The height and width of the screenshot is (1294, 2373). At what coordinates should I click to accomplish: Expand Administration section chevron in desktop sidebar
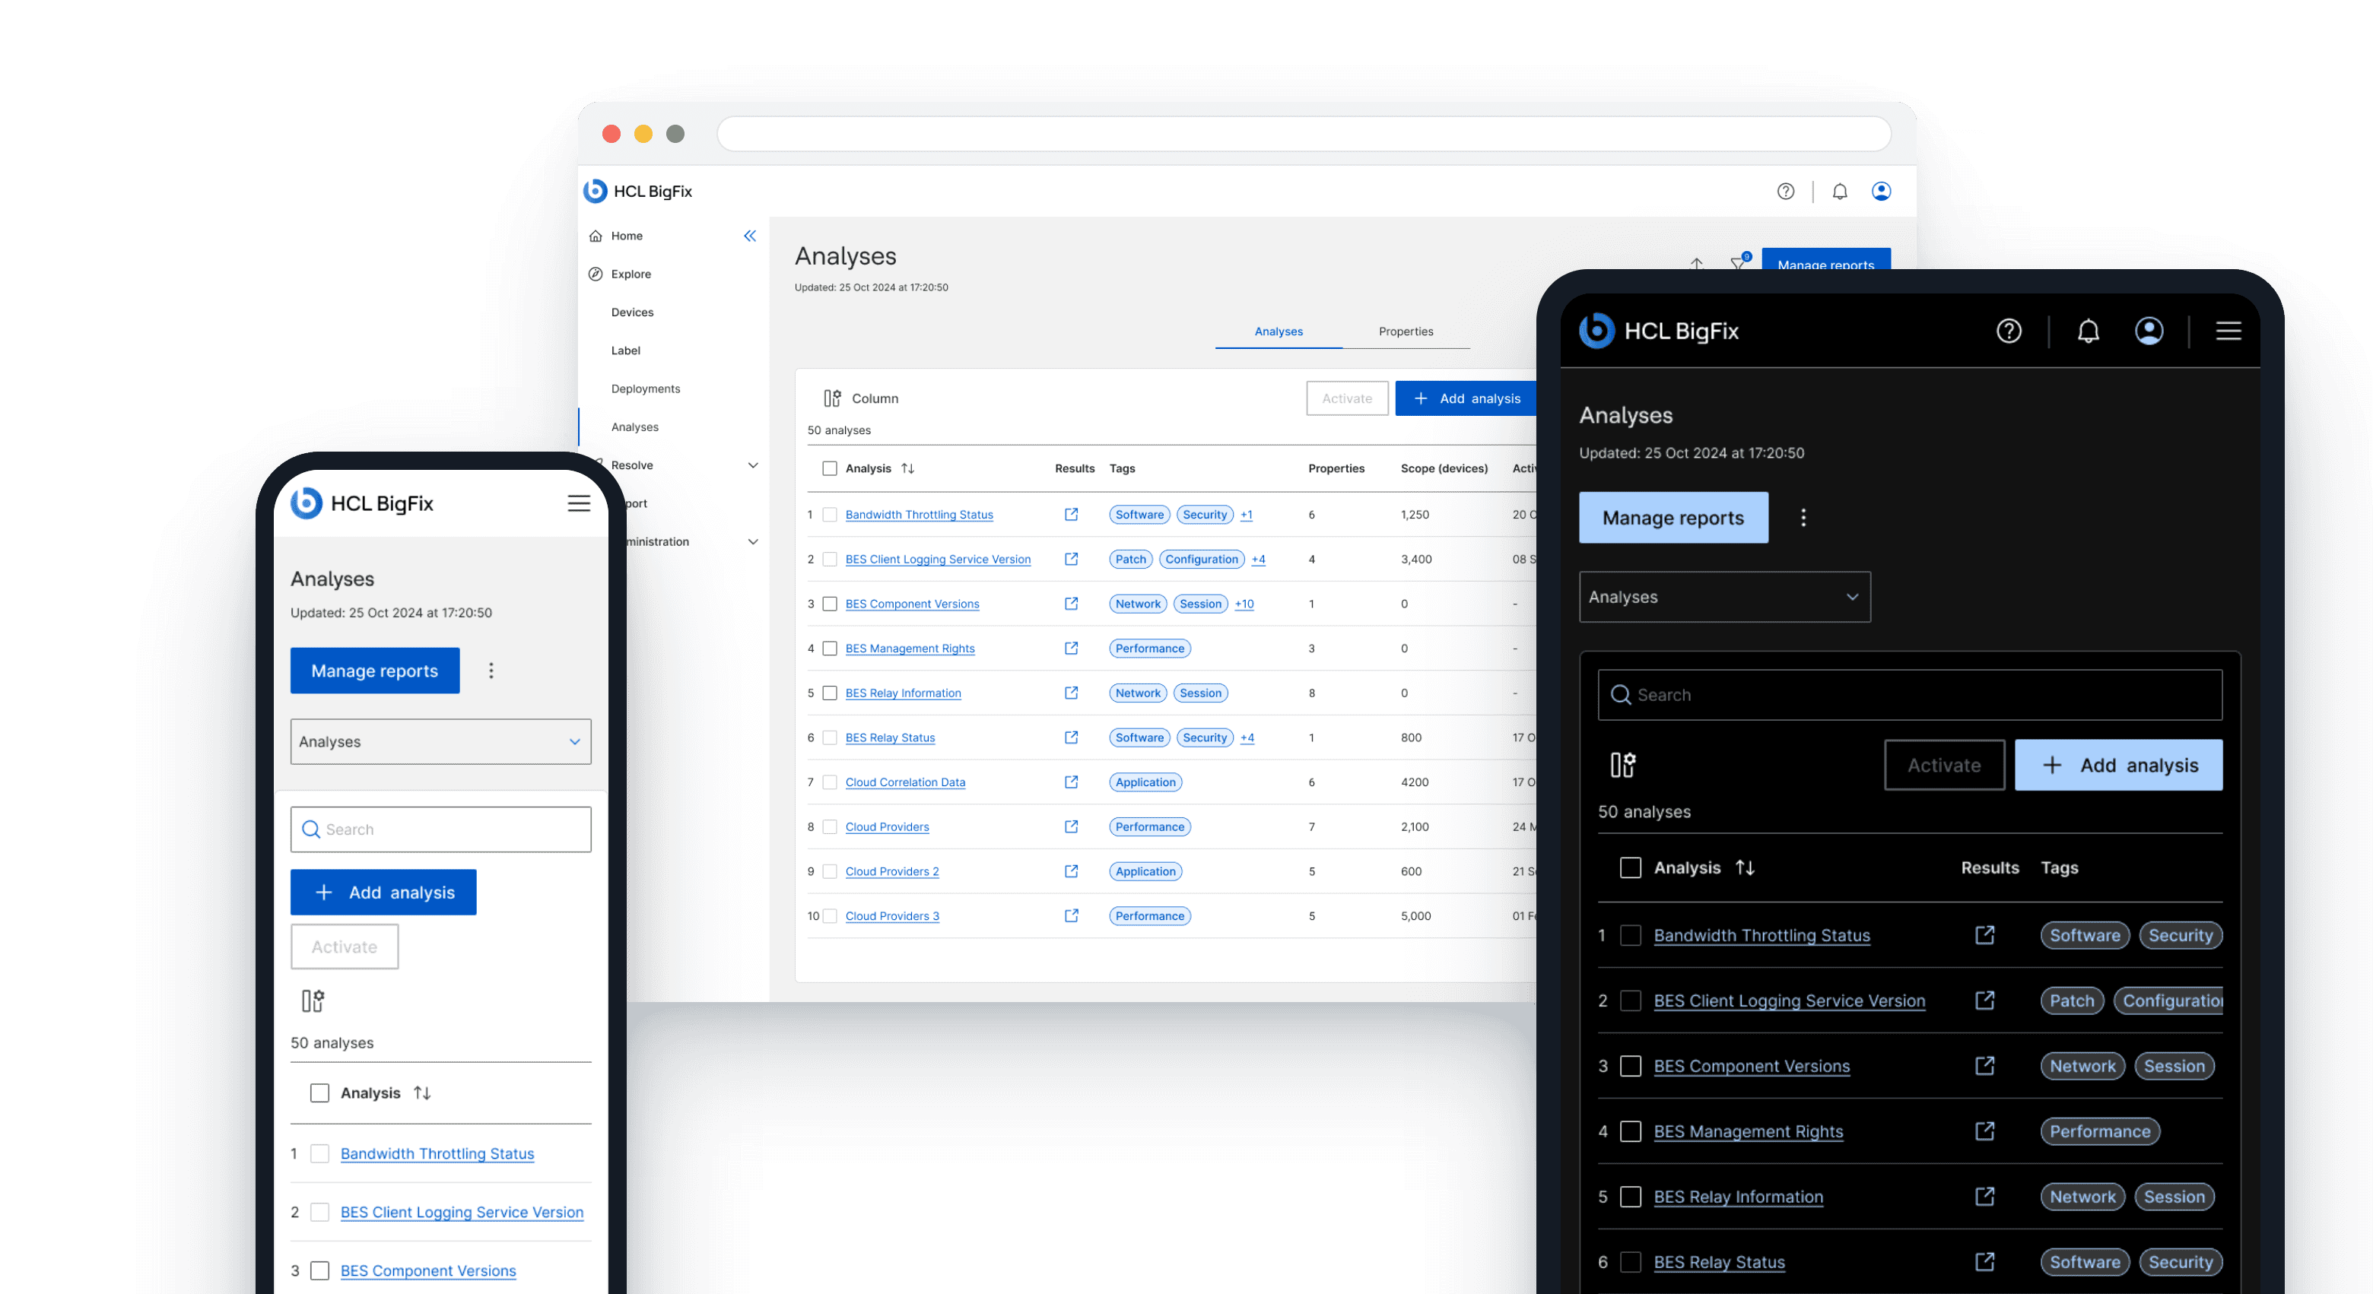[x=753, y=541]
